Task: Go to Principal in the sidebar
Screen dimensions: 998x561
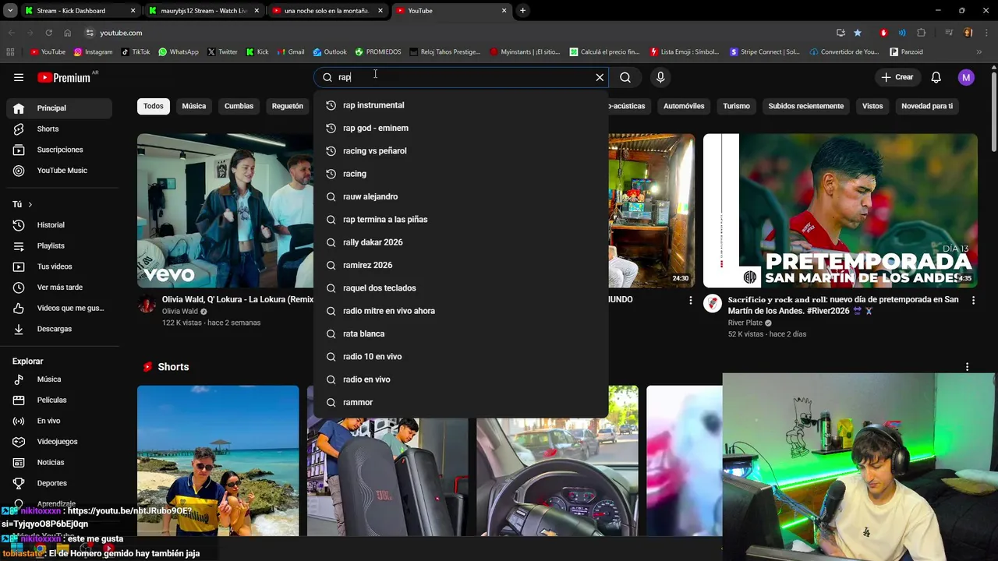Action: click(59, 108)
